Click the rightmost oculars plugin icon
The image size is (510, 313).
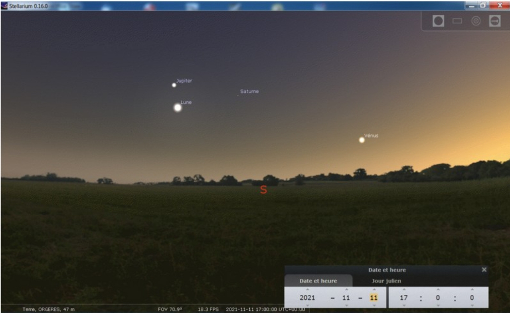pos(495,22)
